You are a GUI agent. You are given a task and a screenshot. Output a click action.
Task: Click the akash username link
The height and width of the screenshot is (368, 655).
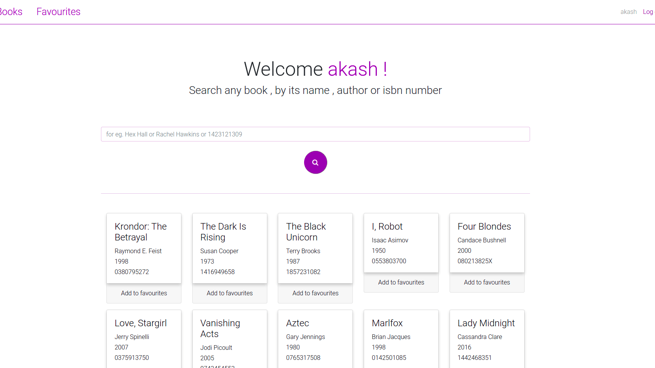pyautogui.click(x=628, y=12)
